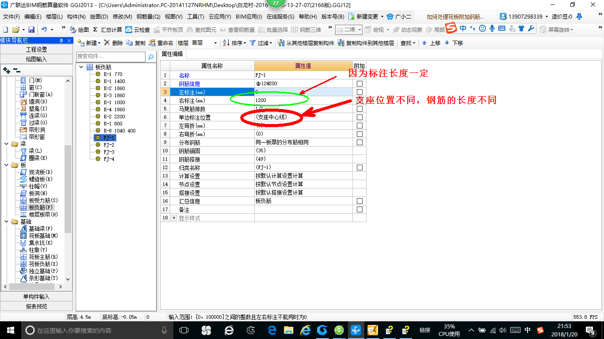Click 从其他楼层复制构件 button
The width and height of the screenshot is (604, 339).
(306, 43)
